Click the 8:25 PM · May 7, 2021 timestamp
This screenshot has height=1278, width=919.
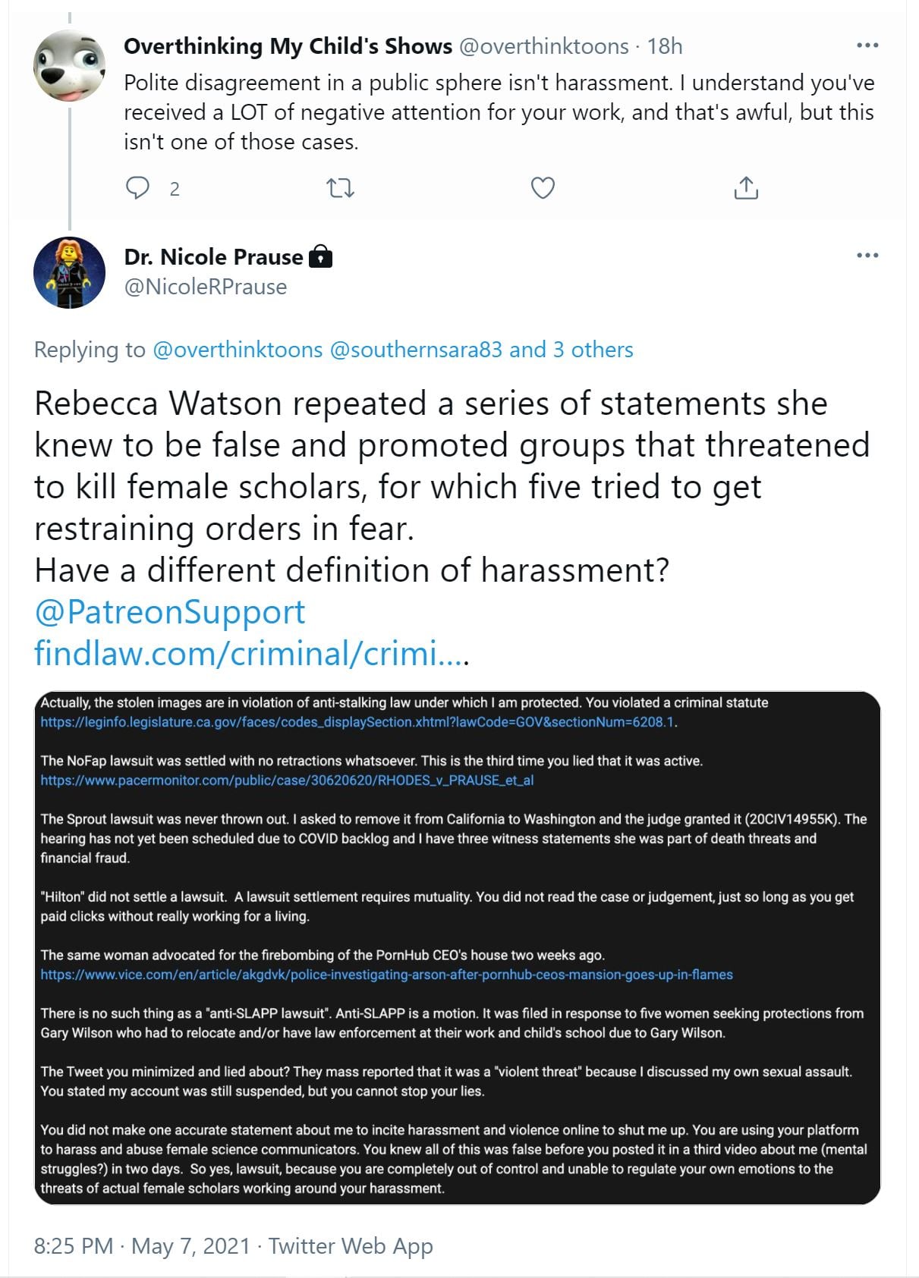pyautogui.click(x=142, y=1246)
